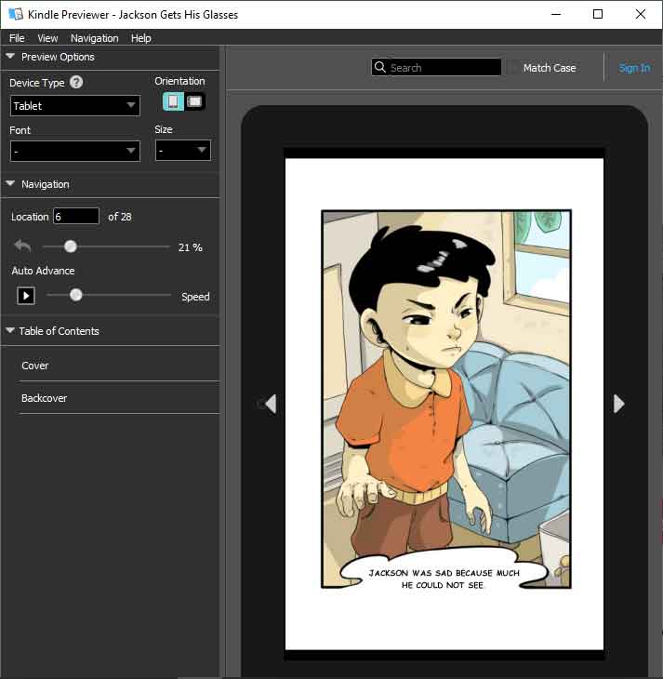Screen dimensions: 663x679
Task: Click the comic page image of Jackson
Action: tap(446, 399)
